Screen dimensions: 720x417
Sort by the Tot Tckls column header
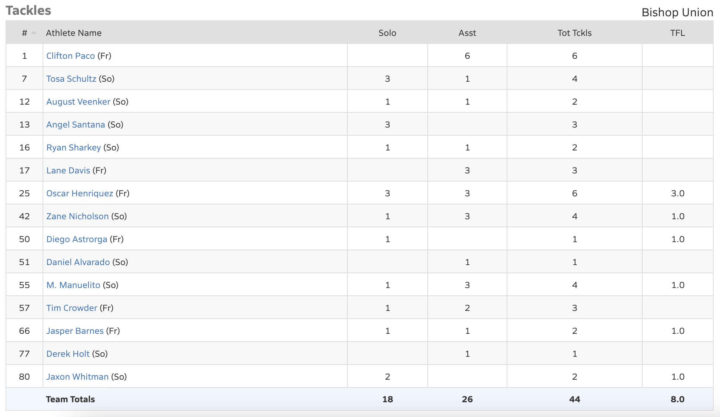point(574,33)
